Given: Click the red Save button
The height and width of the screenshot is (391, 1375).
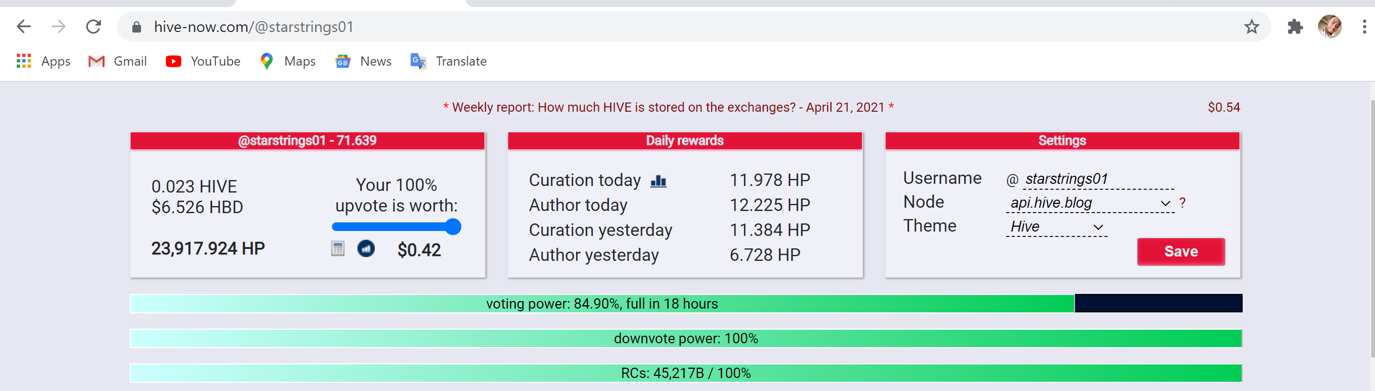Looking at the screenshot, I should point(1181,252).
